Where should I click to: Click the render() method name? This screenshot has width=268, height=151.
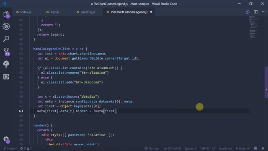coord(41,125)
